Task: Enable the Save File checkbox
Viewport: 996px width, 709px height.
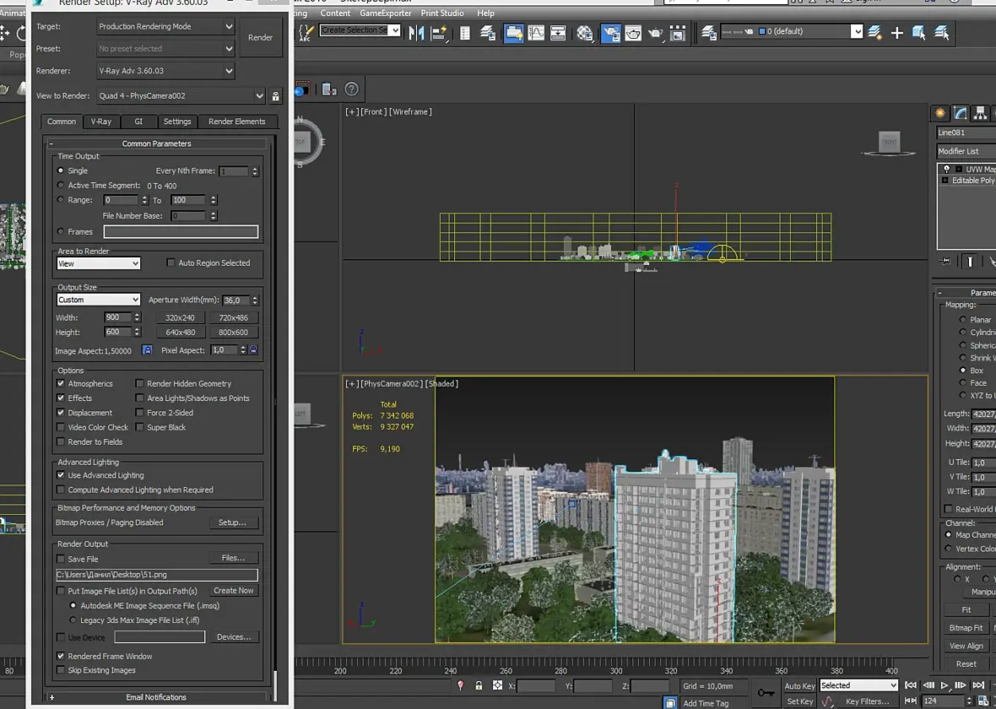Action: tap(61, 559)
